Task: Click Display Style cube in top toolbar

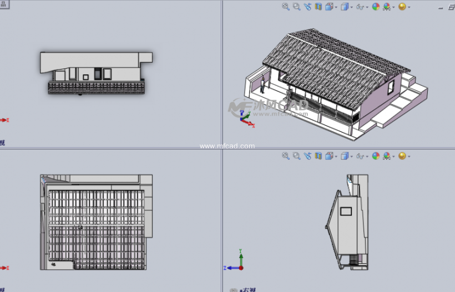Action: click(x=345, y=7)
